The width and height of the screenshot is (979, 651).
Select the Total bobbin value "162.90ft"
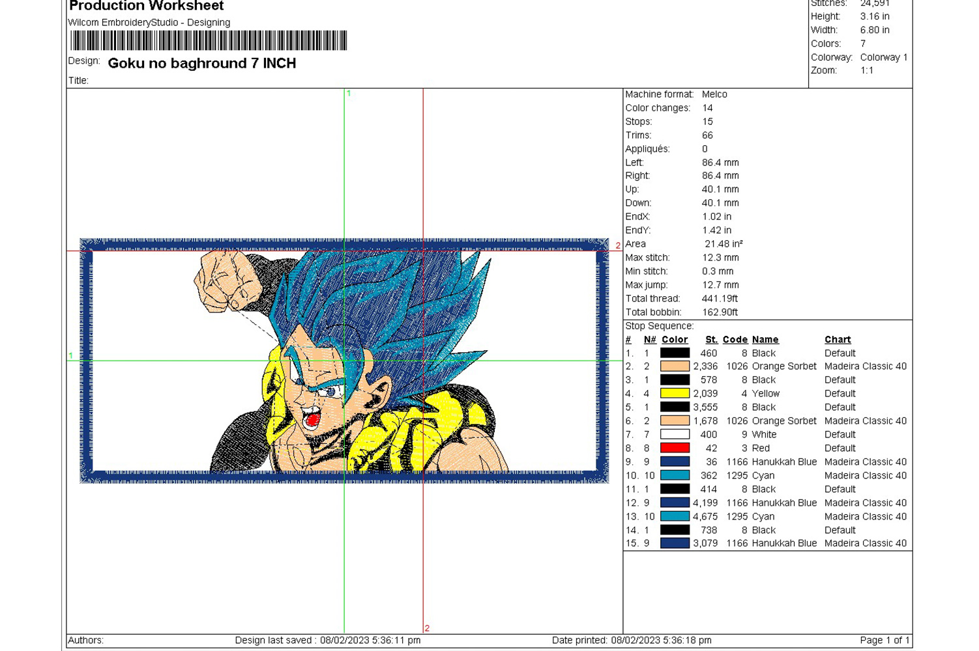coord(720,312)
